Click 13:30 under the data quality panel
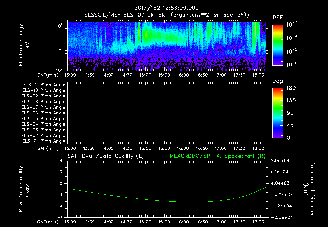 click(x=89, y=222)
